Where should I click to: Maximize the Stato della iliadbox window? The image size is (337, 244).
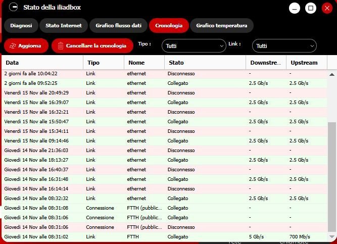[x=311, y=9]
